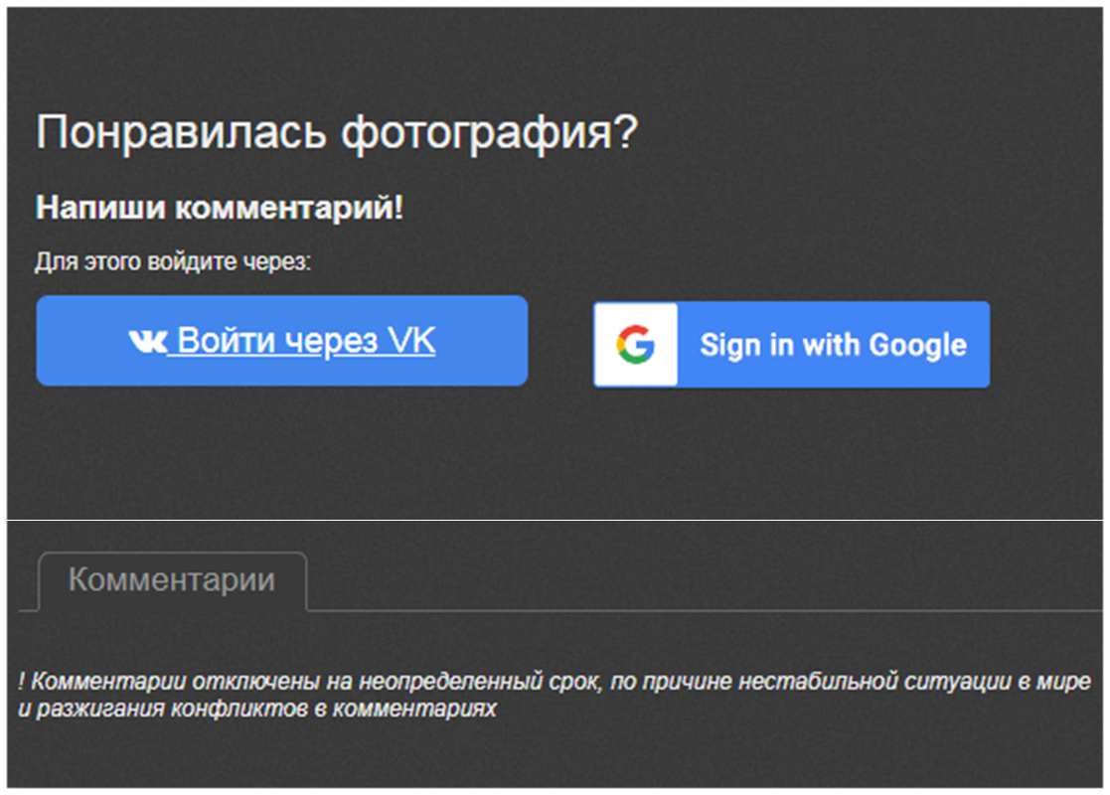Click the word "VK" in the blue button

click(x=411, y=341)
